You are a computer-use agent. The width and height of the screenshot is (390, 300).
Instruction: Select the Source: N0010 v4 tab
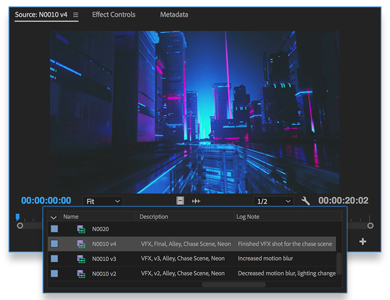(x=41, y=14)
